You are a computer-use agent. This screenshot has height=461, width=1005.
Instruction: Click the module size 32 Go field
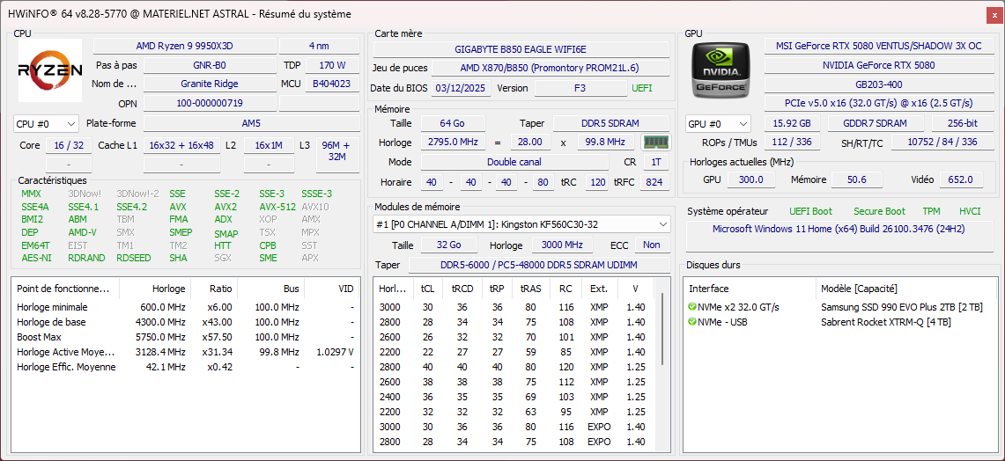tap(449, 245)
